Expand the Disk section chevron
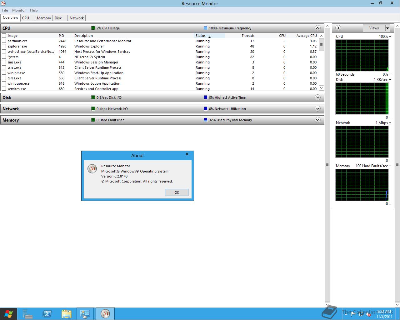 coord(317,97)
